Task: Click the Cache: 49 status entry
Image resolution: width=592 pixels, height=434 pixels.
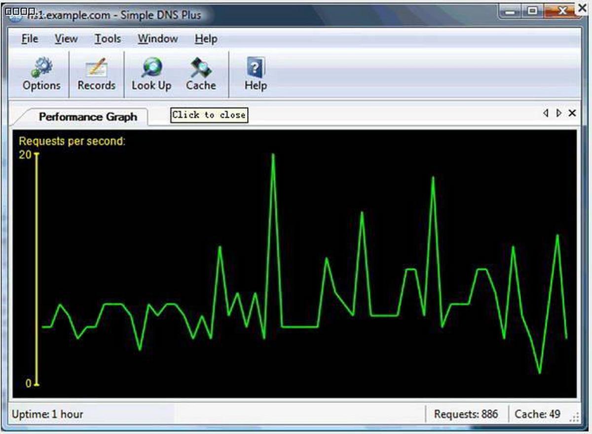Action: pos(538,414)
